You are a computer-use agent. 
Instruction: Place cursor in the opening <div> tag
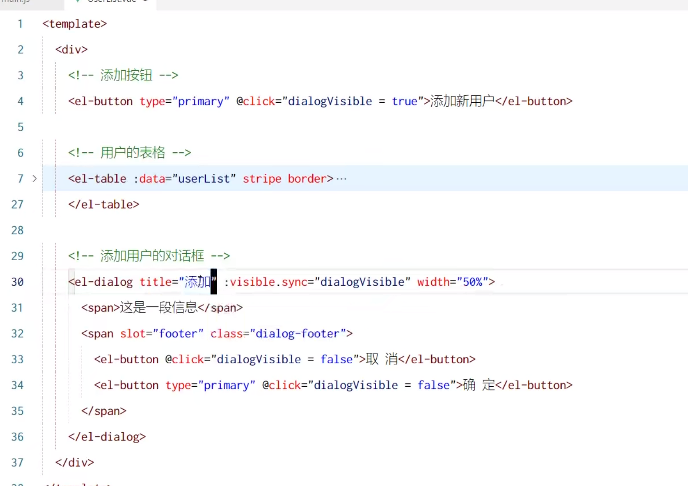71,49
